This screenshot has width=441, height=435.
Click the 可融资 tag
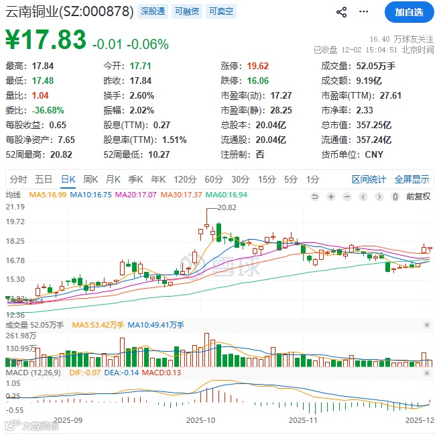coord(187,11)
